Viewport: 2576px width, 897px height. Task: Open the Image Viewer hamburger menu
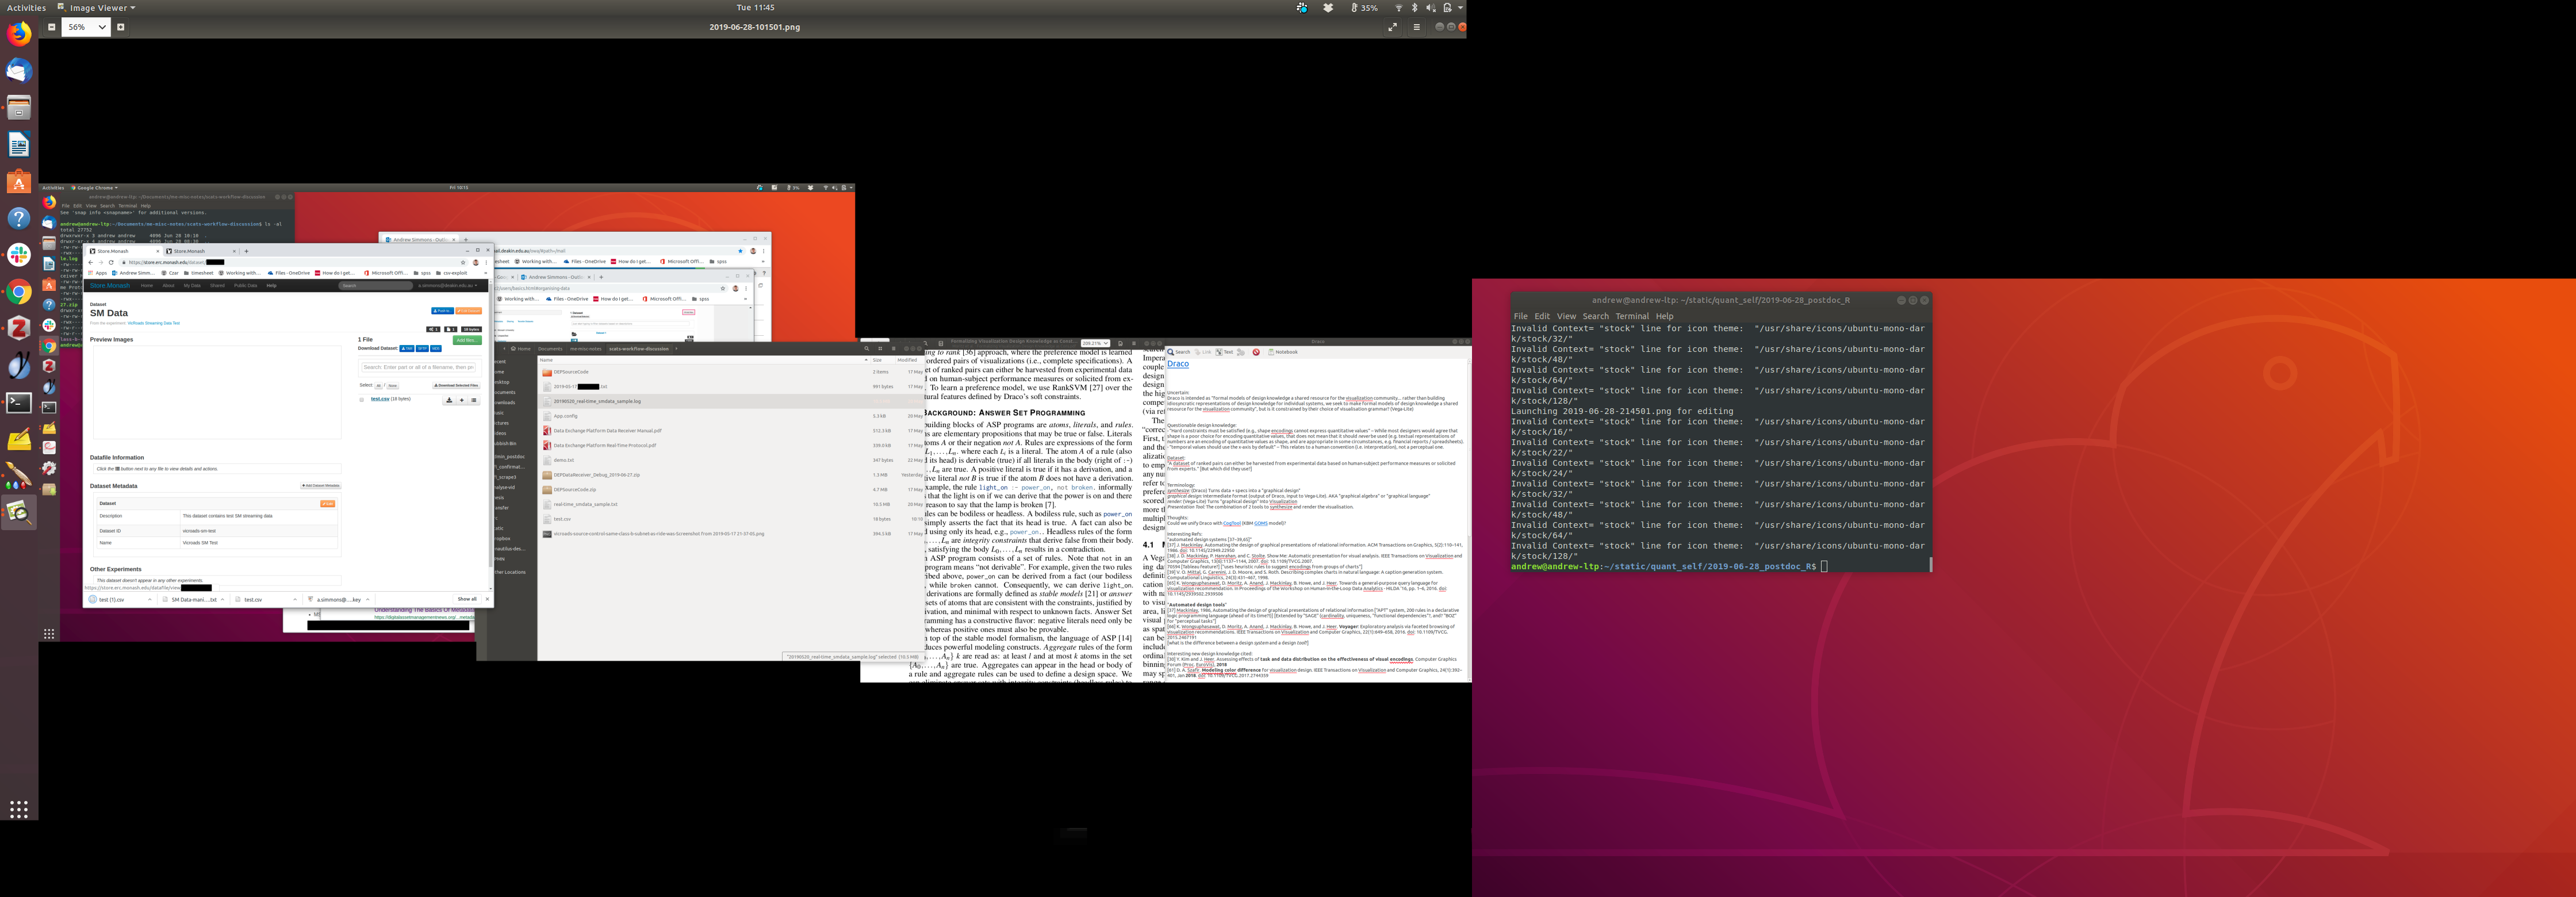pos(1416,27)
